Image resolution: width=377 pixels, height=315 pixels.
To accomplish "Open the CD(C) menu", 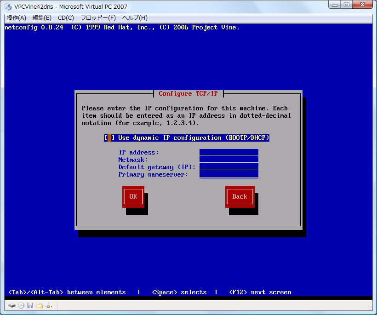I will pyautogui.click(x=66, y=18).
